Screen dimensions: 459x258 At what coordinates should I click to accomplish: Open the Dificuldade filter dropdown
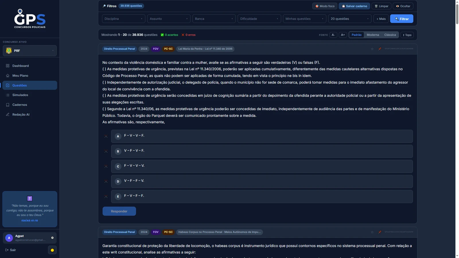pyautogui.click(x=259, y=19)
